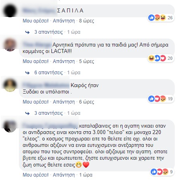Click the 8 ώρες timestamp link
182x181 pixels.
[86, 21]
